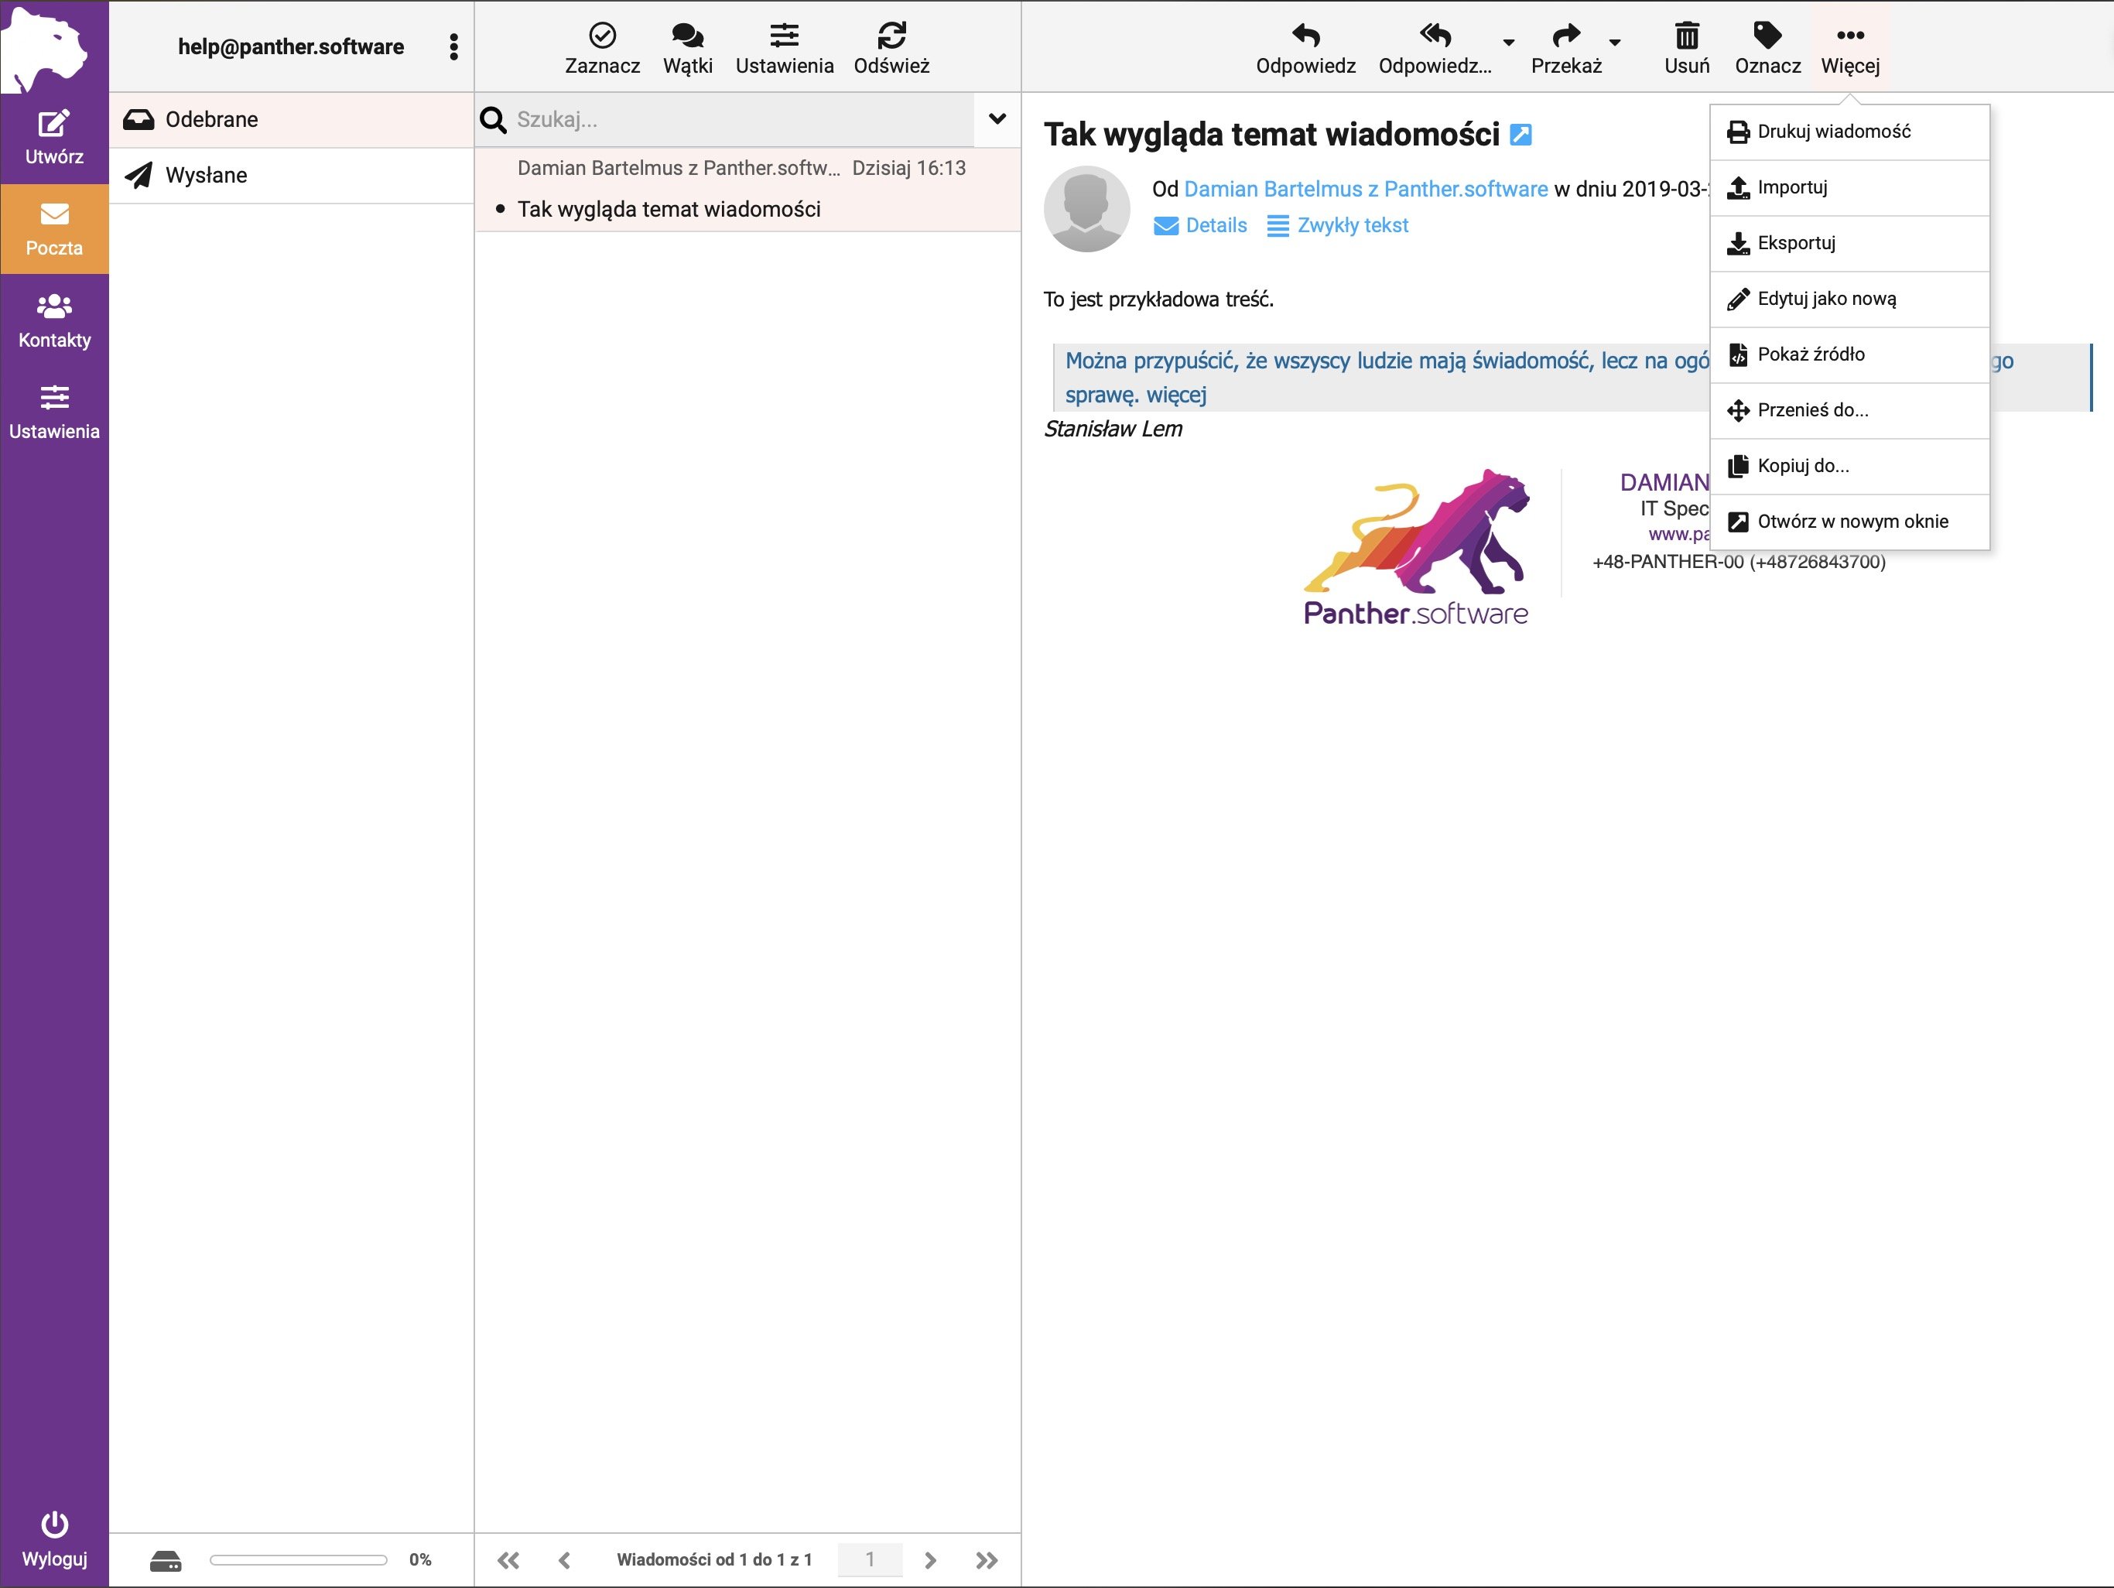Image resolution: width=2114 pixels, height=1588 pixels.
Task: Expand the Przekaż forward dropdown arrow
Action: 1614,42
